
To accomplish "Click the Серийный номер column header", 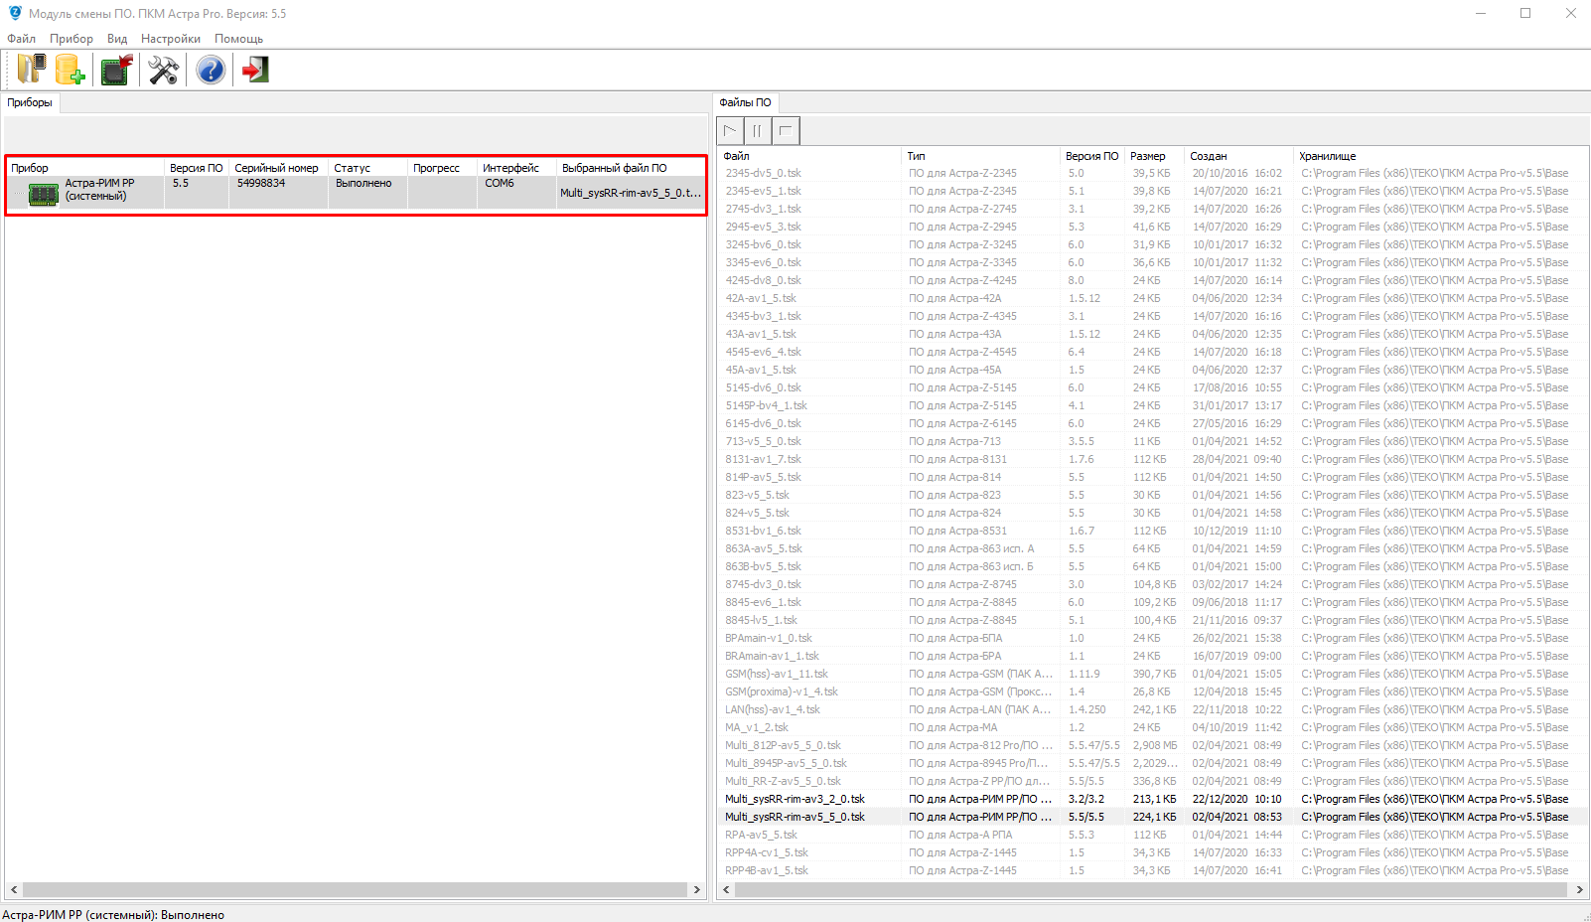I will 278,168.
